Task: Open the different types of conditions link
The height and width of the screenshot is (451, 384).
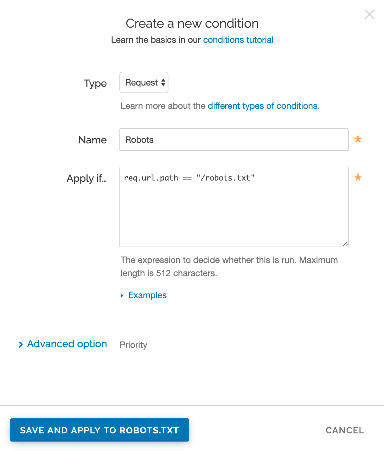Action: pyautogui.click(x=263, y=106)
